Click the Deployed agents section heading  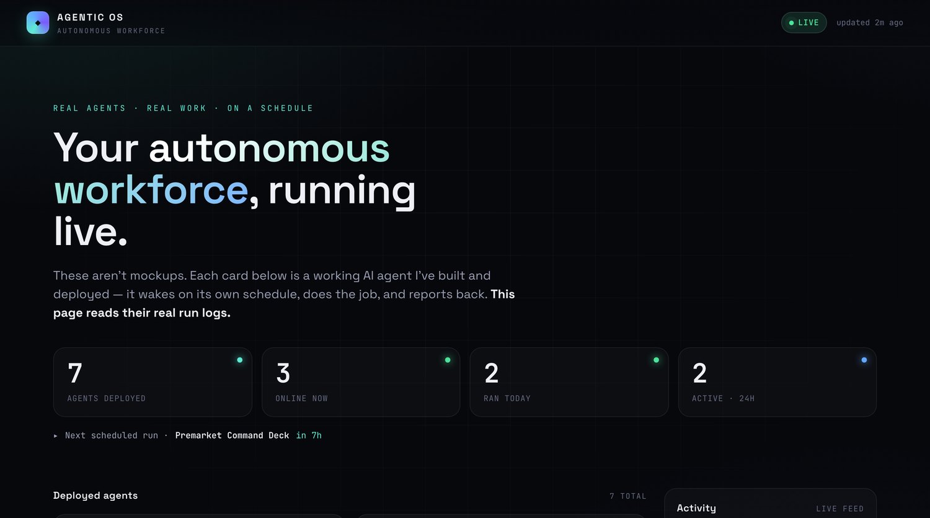click(95, 495)
